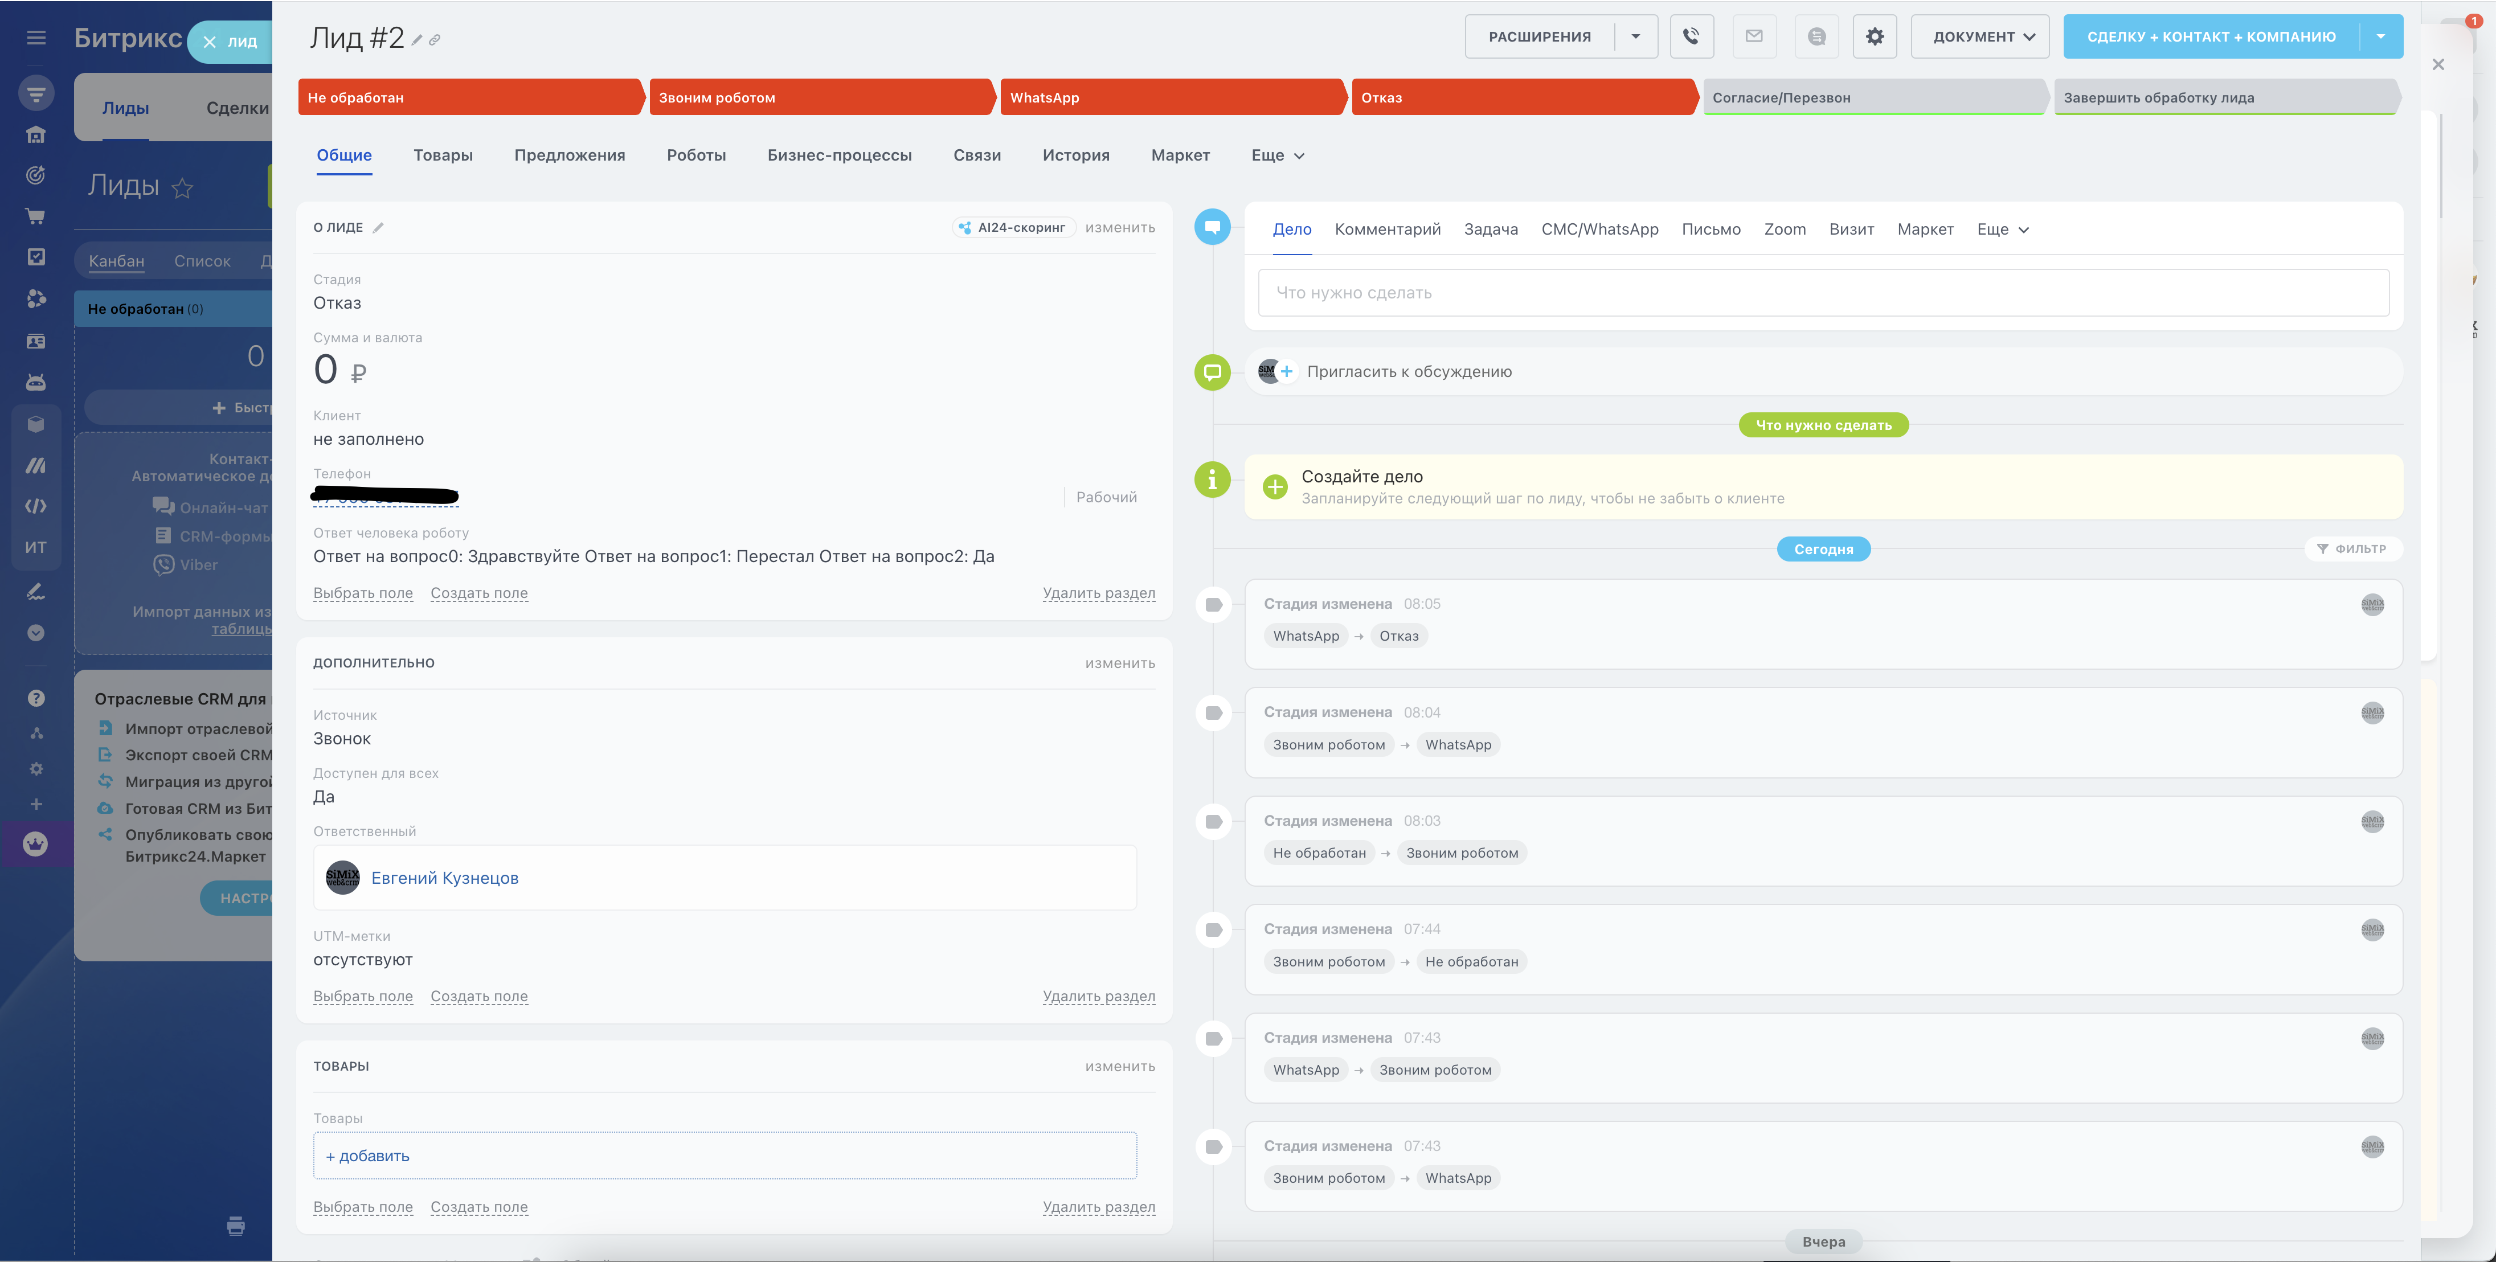Click the Что нужно сделать input field
Image resolution: width=2496 pixels, height=1262 pixels.
[1823, 293]
